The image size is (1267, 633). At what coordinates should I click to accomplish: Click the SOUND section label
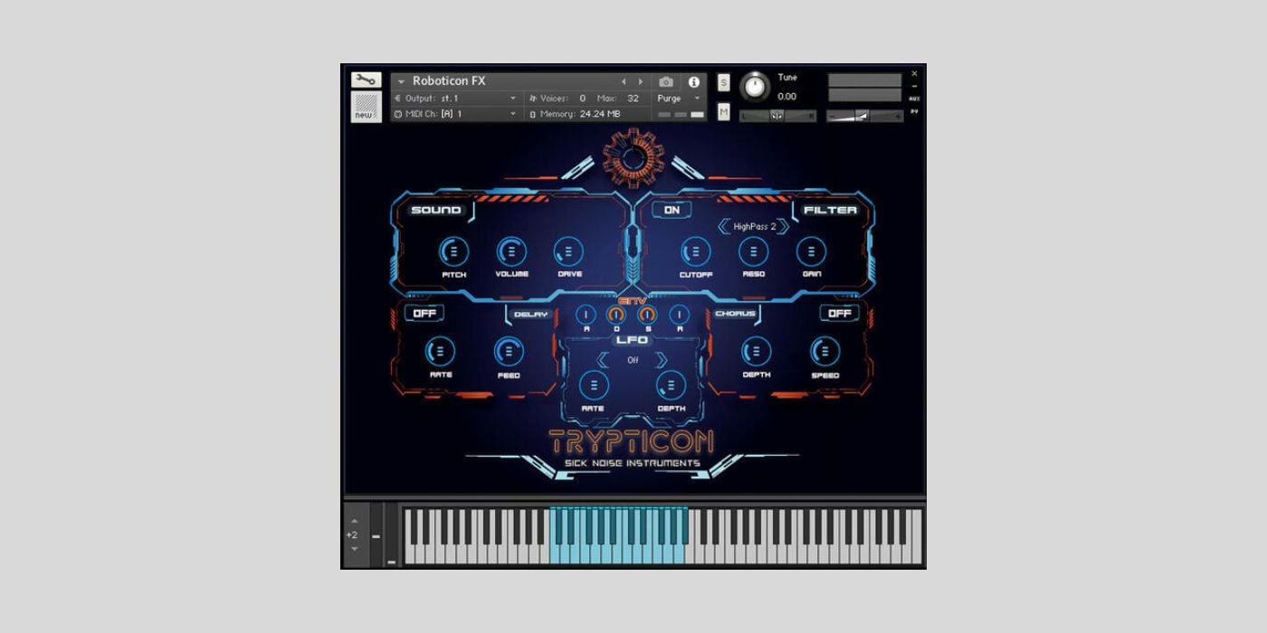pos(436,210)
